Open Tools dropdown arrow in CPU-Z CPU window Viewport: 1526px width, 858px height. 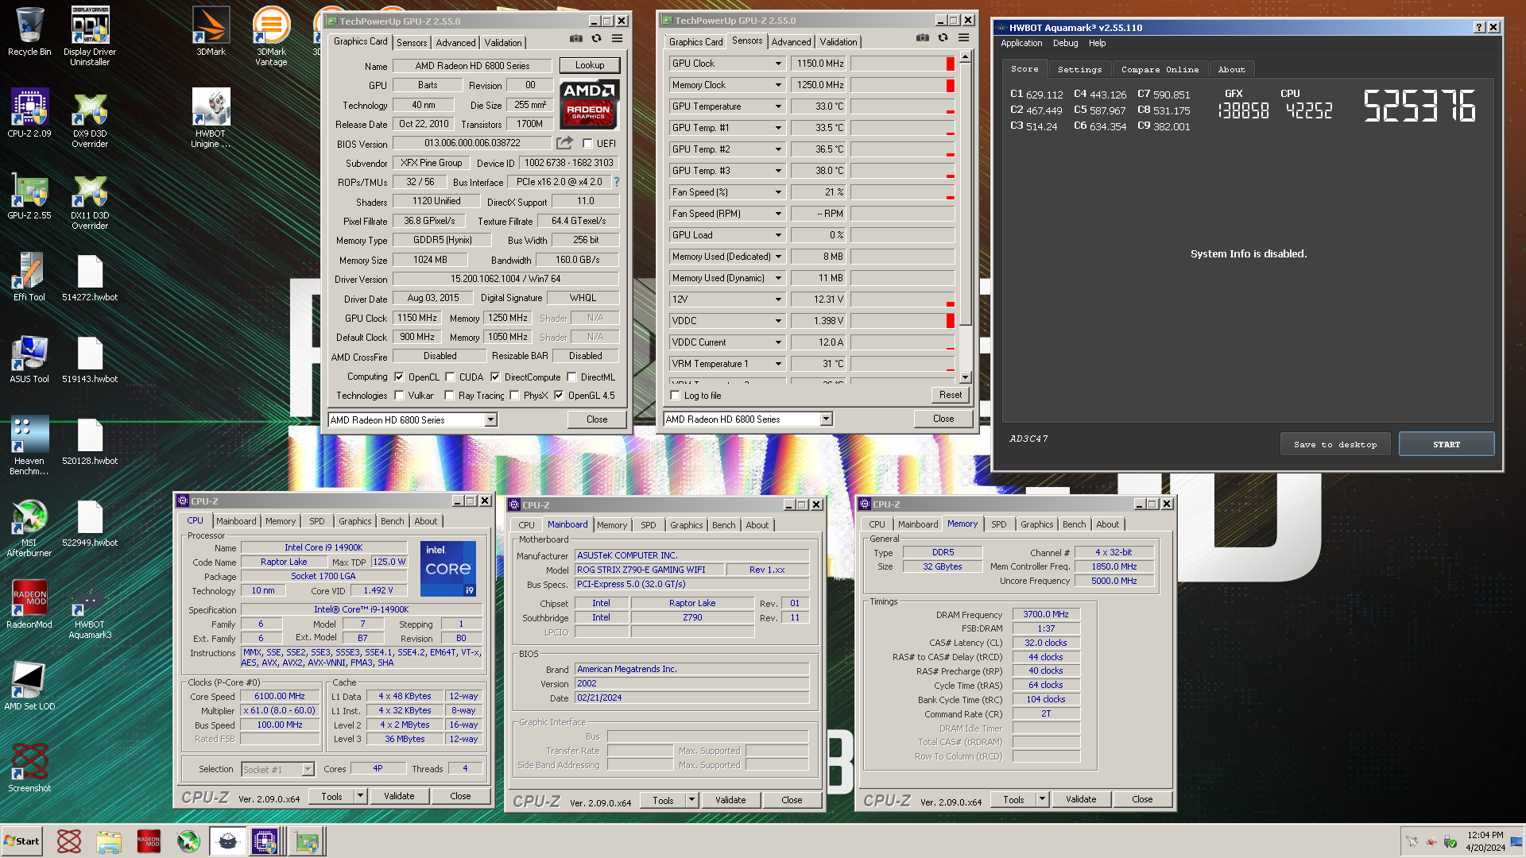[x=360, y=796]
